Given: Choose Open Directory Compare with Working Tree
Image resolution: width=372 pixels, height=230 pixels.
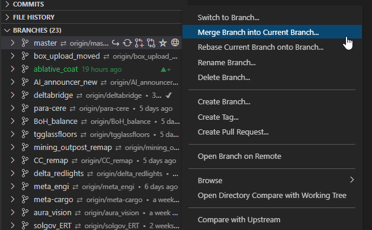Looking at the screenshot, I should click(x=272, y=196).
